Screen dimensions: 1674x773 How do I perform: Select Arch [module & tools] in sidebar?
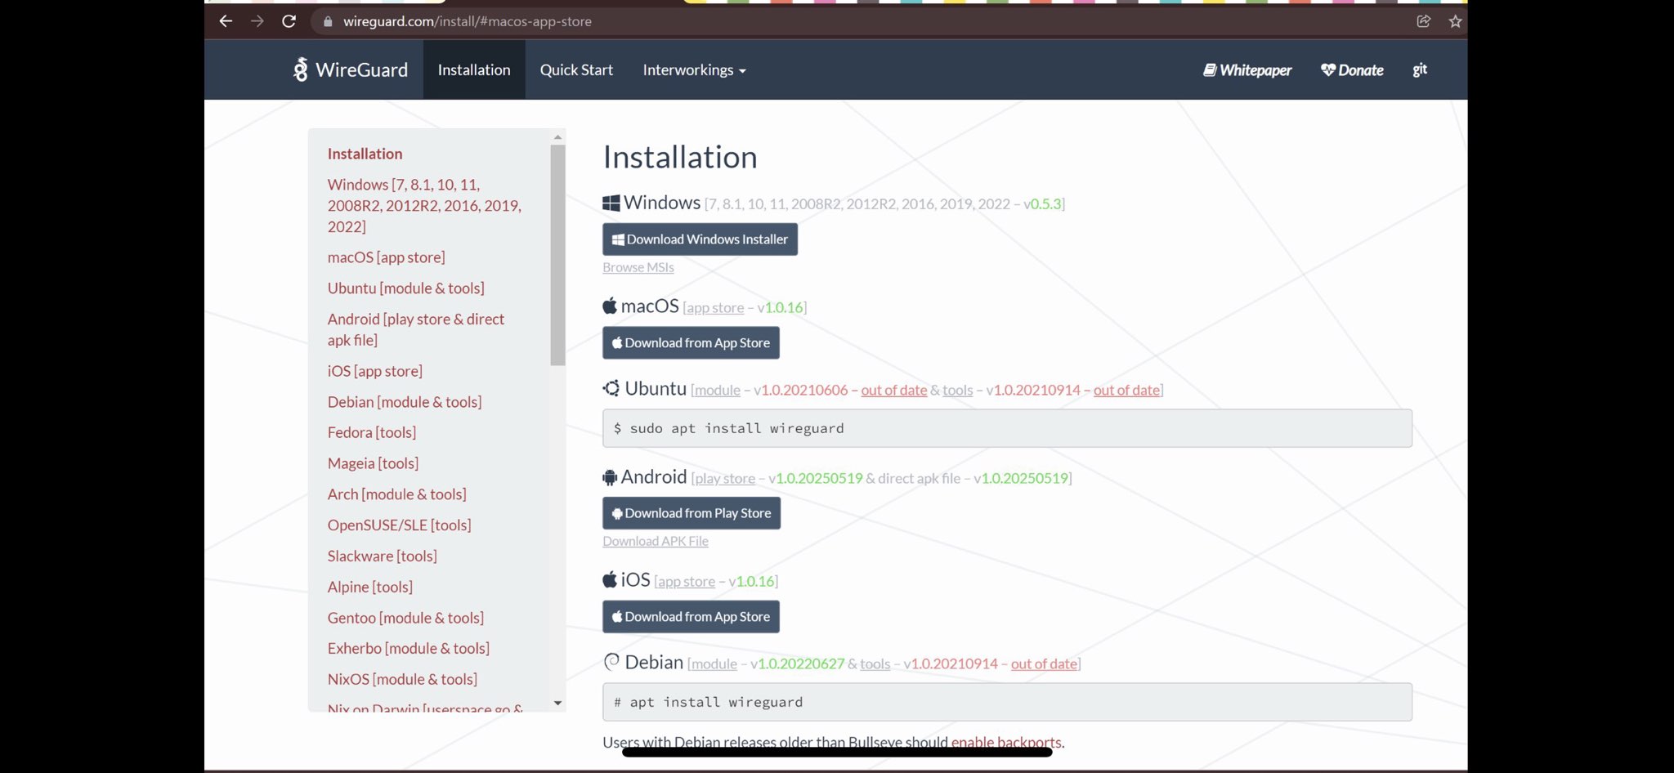click(397, 494)
